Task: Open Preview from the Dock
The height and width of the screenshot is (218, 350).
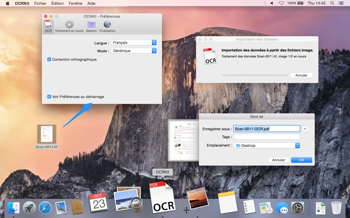Action: pyautogui.click(x=128, y=200)
